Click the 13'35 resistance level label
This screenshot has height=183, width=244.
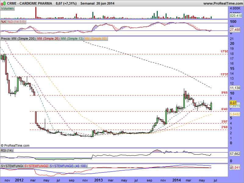coord(224,74)
